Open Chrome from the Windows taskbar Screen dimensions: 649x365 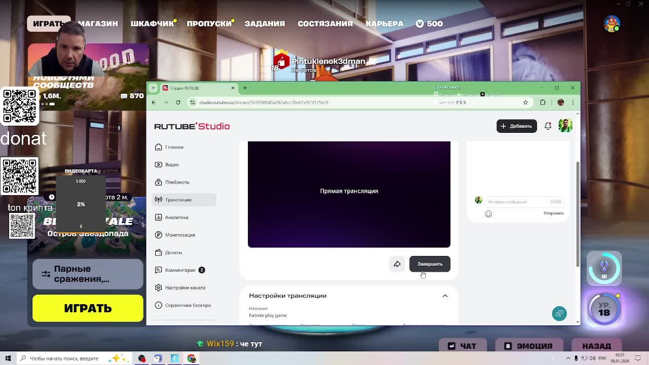pyautogui.click(x=192, y=358)
